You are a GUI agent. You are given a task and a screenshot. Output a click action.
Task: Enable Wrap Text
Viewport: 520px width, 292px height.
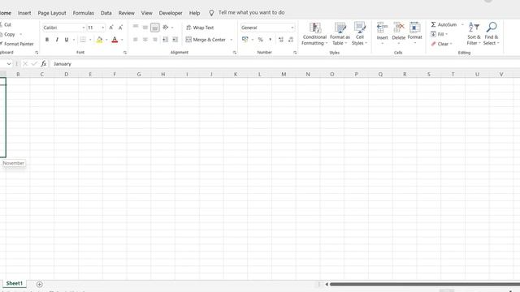pyautogui.click(x=200, y=28)
